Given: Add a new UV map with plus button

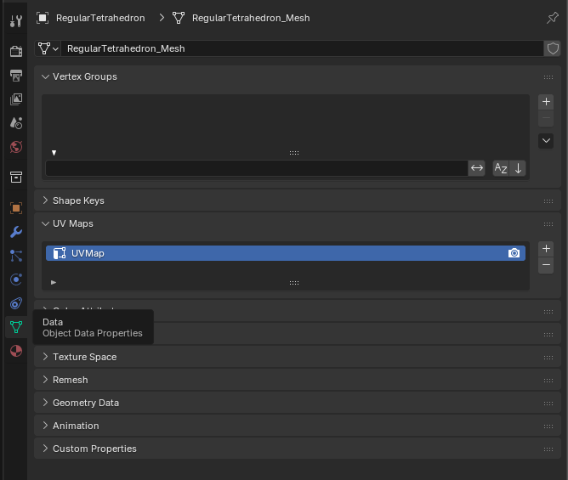Looking at the screenshot, I should pyautogui.click(x=546, y=249).
